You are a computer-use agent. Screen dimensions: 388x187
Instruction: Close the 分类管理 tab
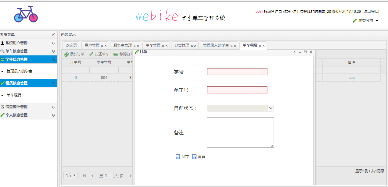coord(195,46)
